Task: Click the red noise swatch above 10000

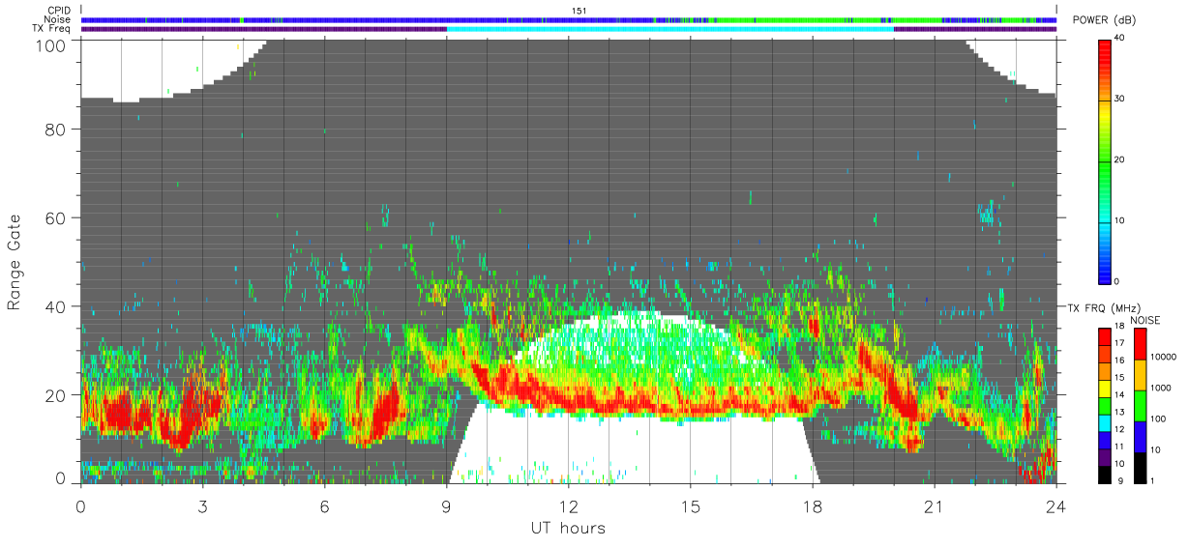Action: point(1140,344)
